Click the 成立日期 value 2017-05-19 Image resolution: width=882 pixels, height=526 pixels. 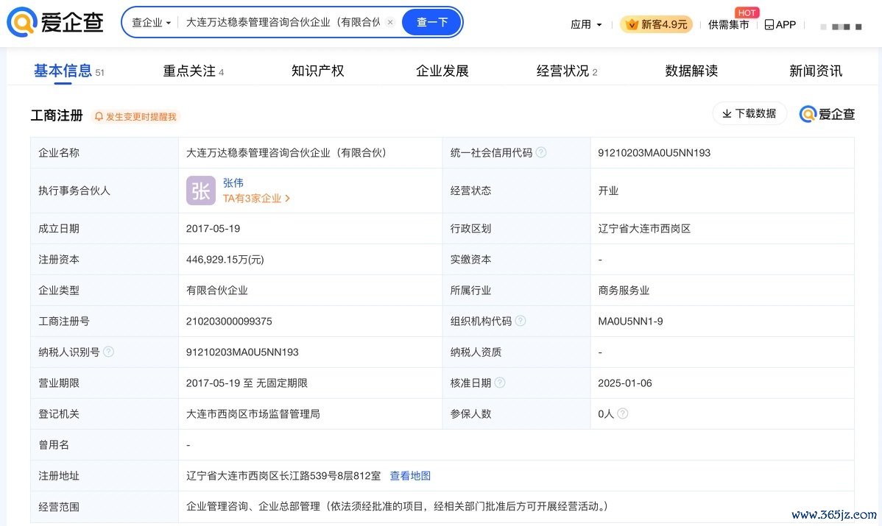pyautogui.click(x=214, y=229)
